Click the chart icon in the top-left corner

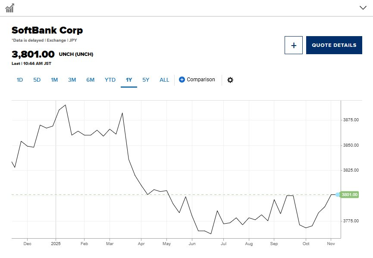click(x=9, y=8)
